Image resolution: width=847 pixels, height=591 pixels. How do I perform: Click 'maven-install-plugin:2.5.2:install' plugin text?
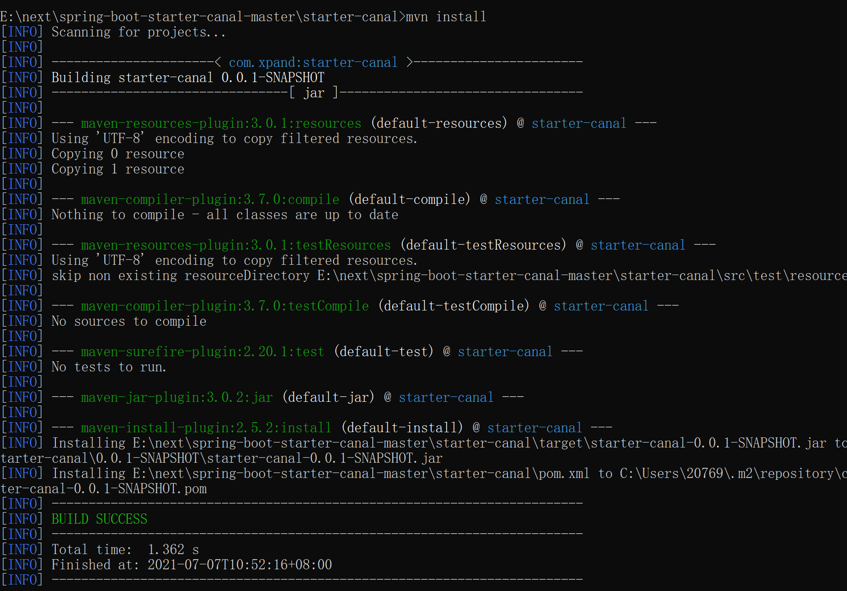[x=206, y=428]
